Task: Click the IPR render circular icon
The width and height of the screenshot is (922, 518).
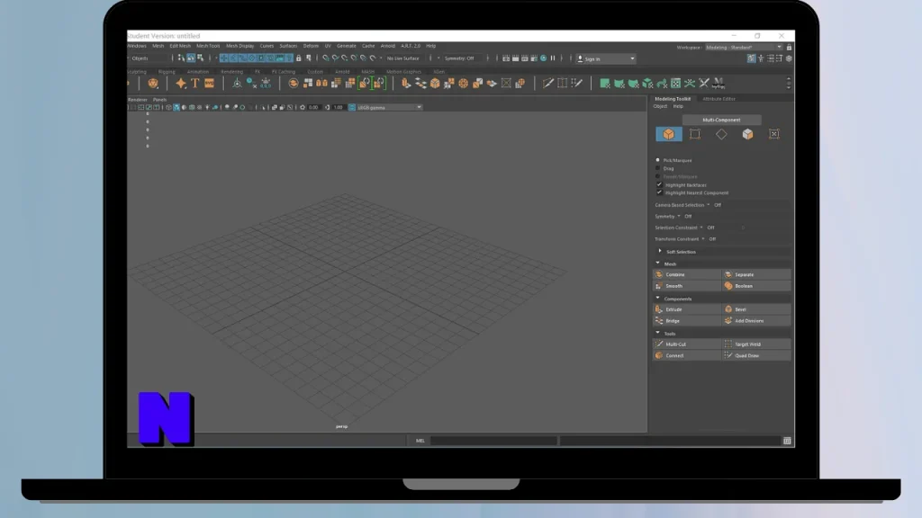Action: [x=543, y=58]
